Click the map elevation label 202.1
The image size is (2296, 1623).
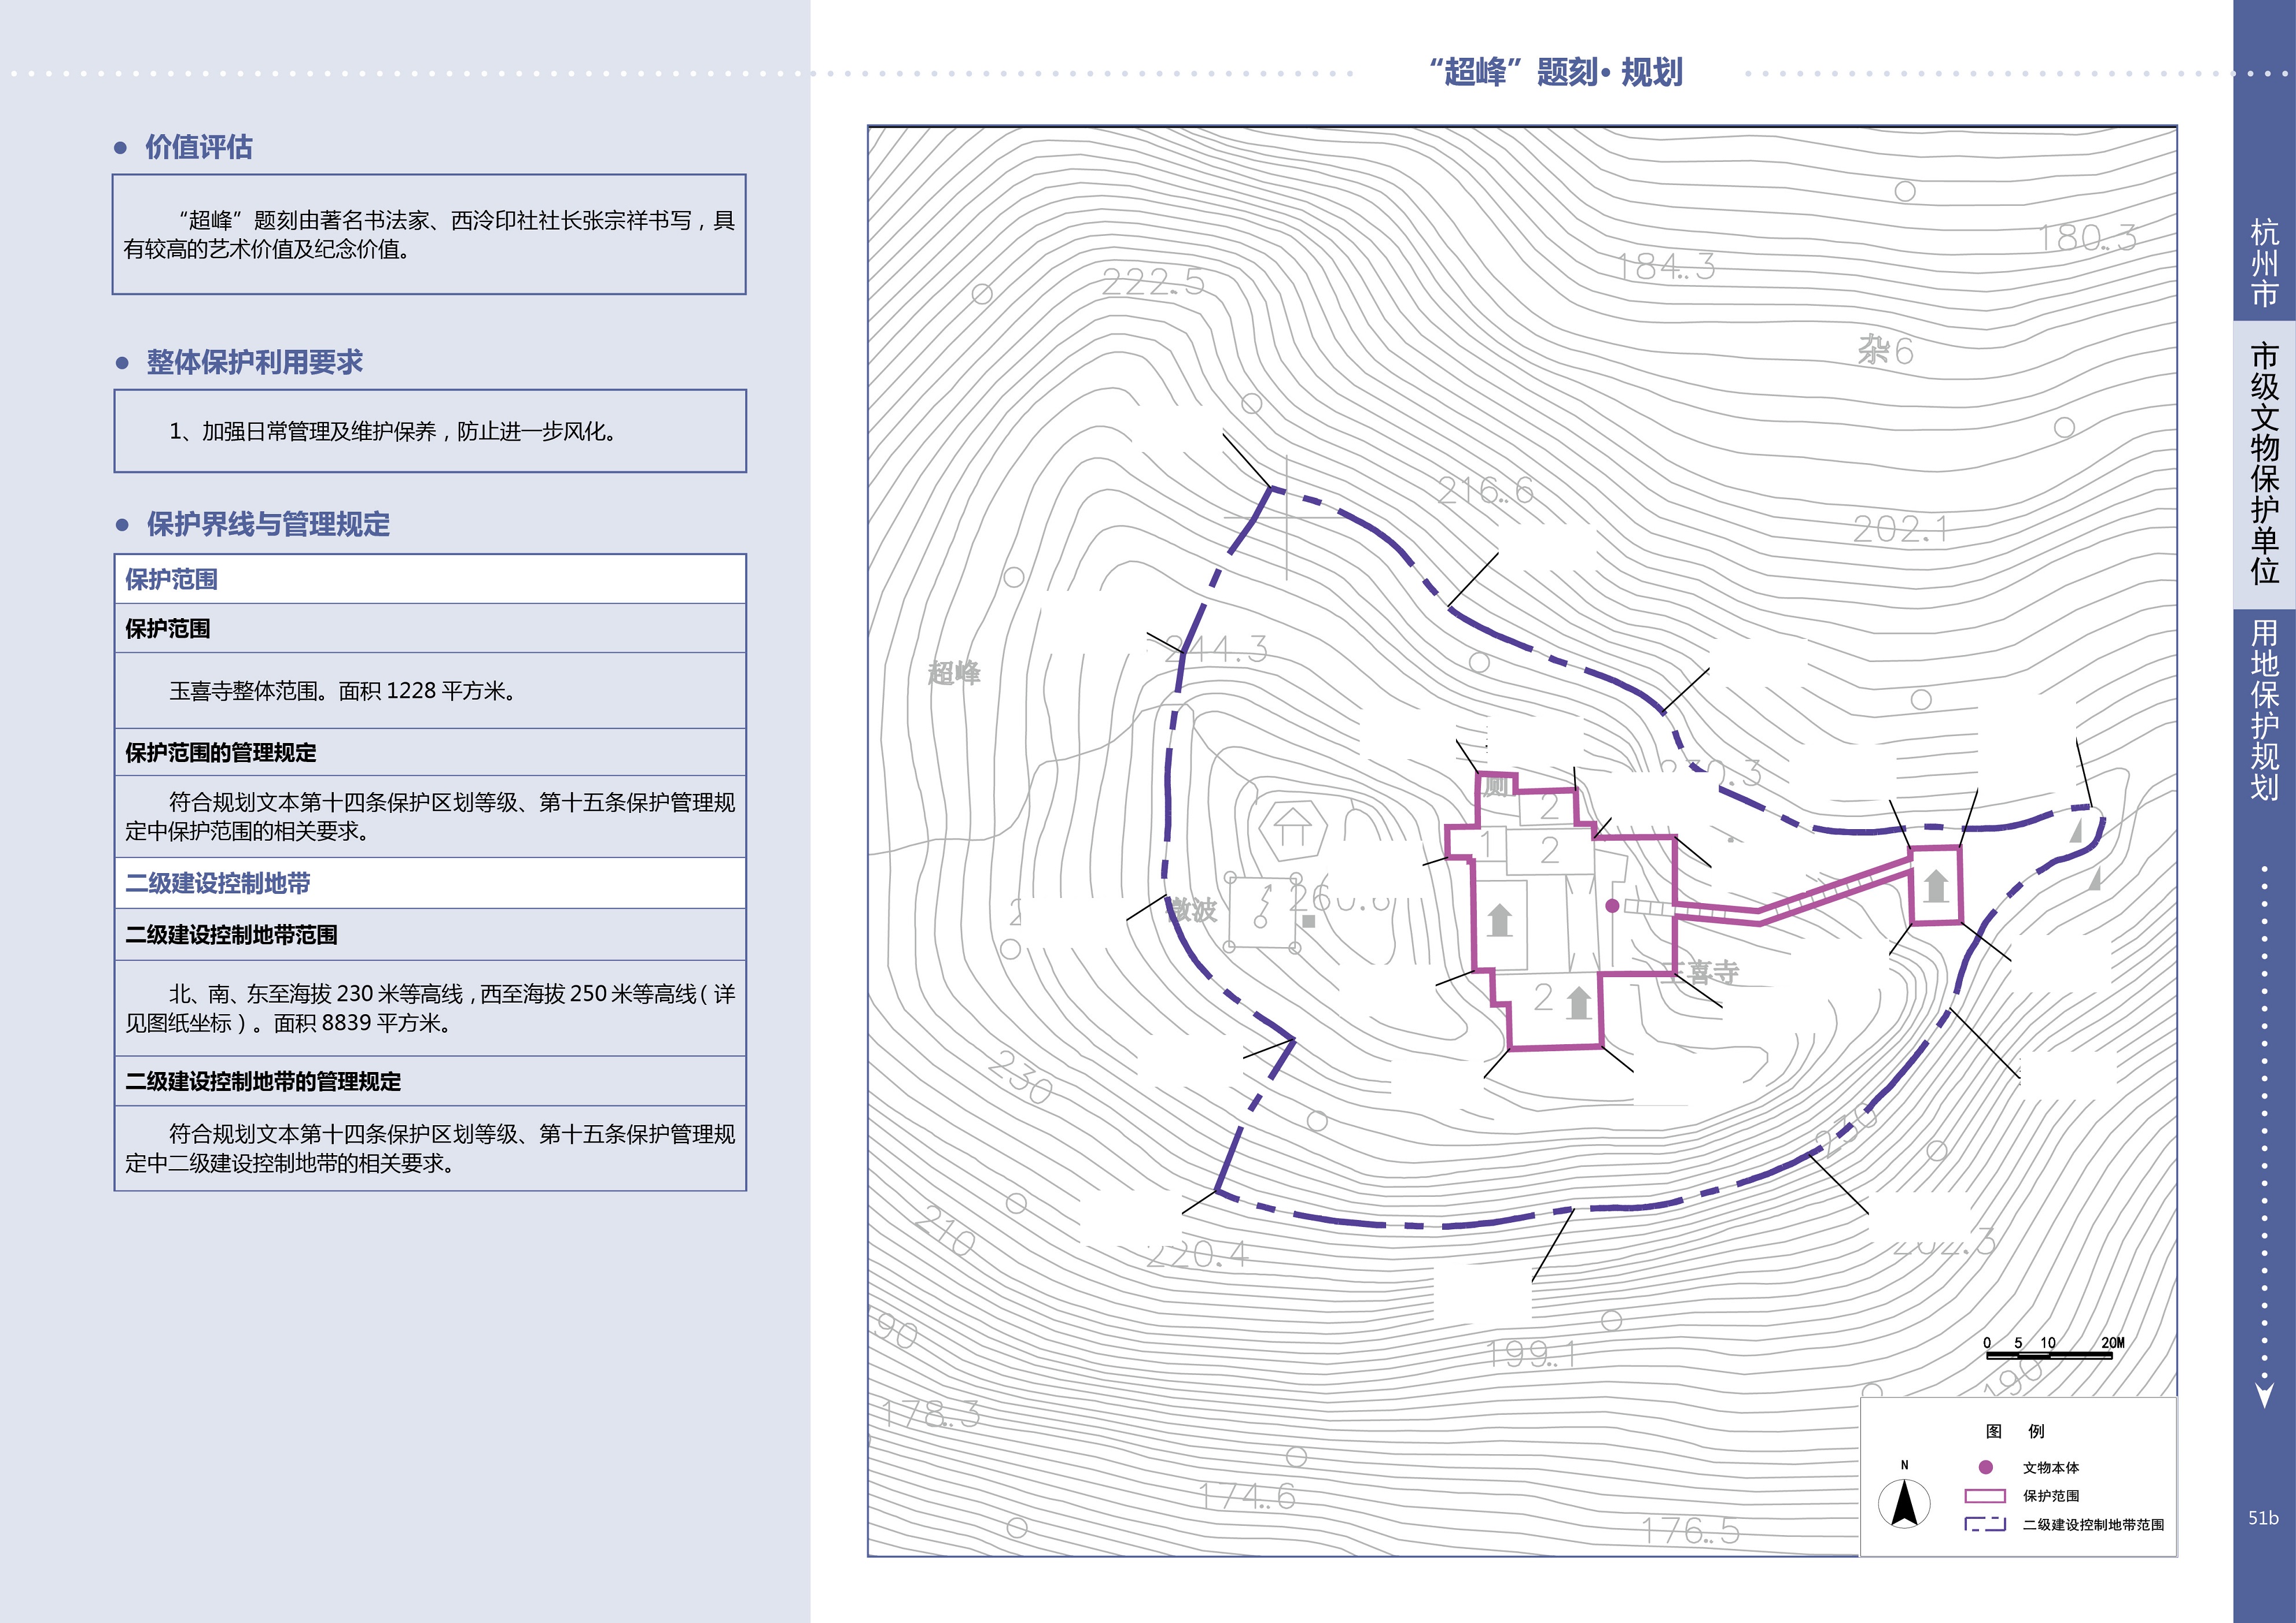(x=1900, y=528)
